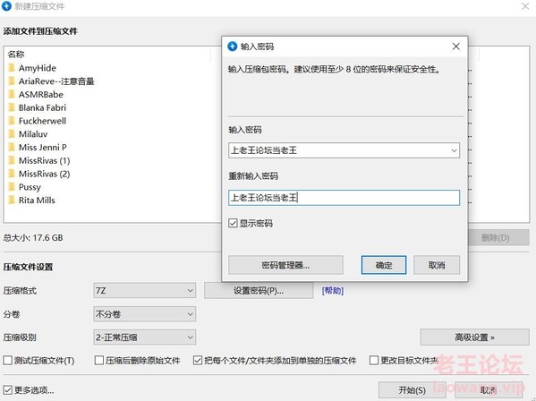
Task: Open the 2-正常压缩 level dropdown
Action: click(145, 337)
